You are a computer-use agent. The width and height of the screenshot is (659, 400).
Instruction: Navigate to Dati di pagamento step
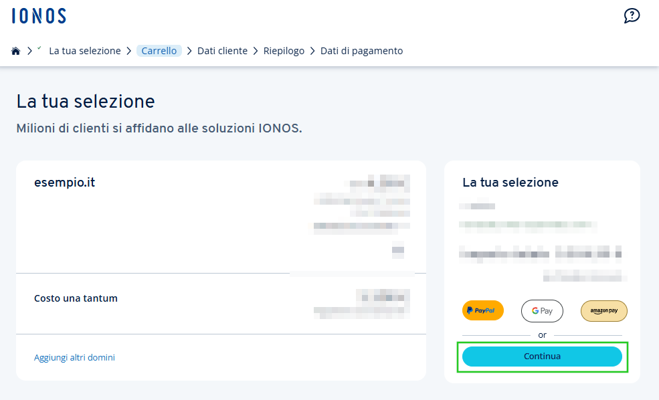(361, 51)
